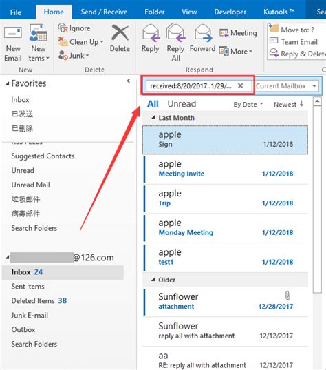Open the aa RE: reply all email
Viewport: 326px width, 370px height.
[x=226, y=359]
